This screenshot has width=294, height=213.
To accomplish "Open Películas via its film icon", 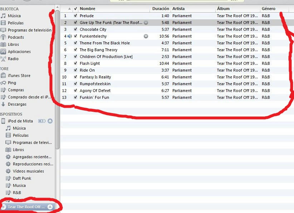I will (3, 23).
